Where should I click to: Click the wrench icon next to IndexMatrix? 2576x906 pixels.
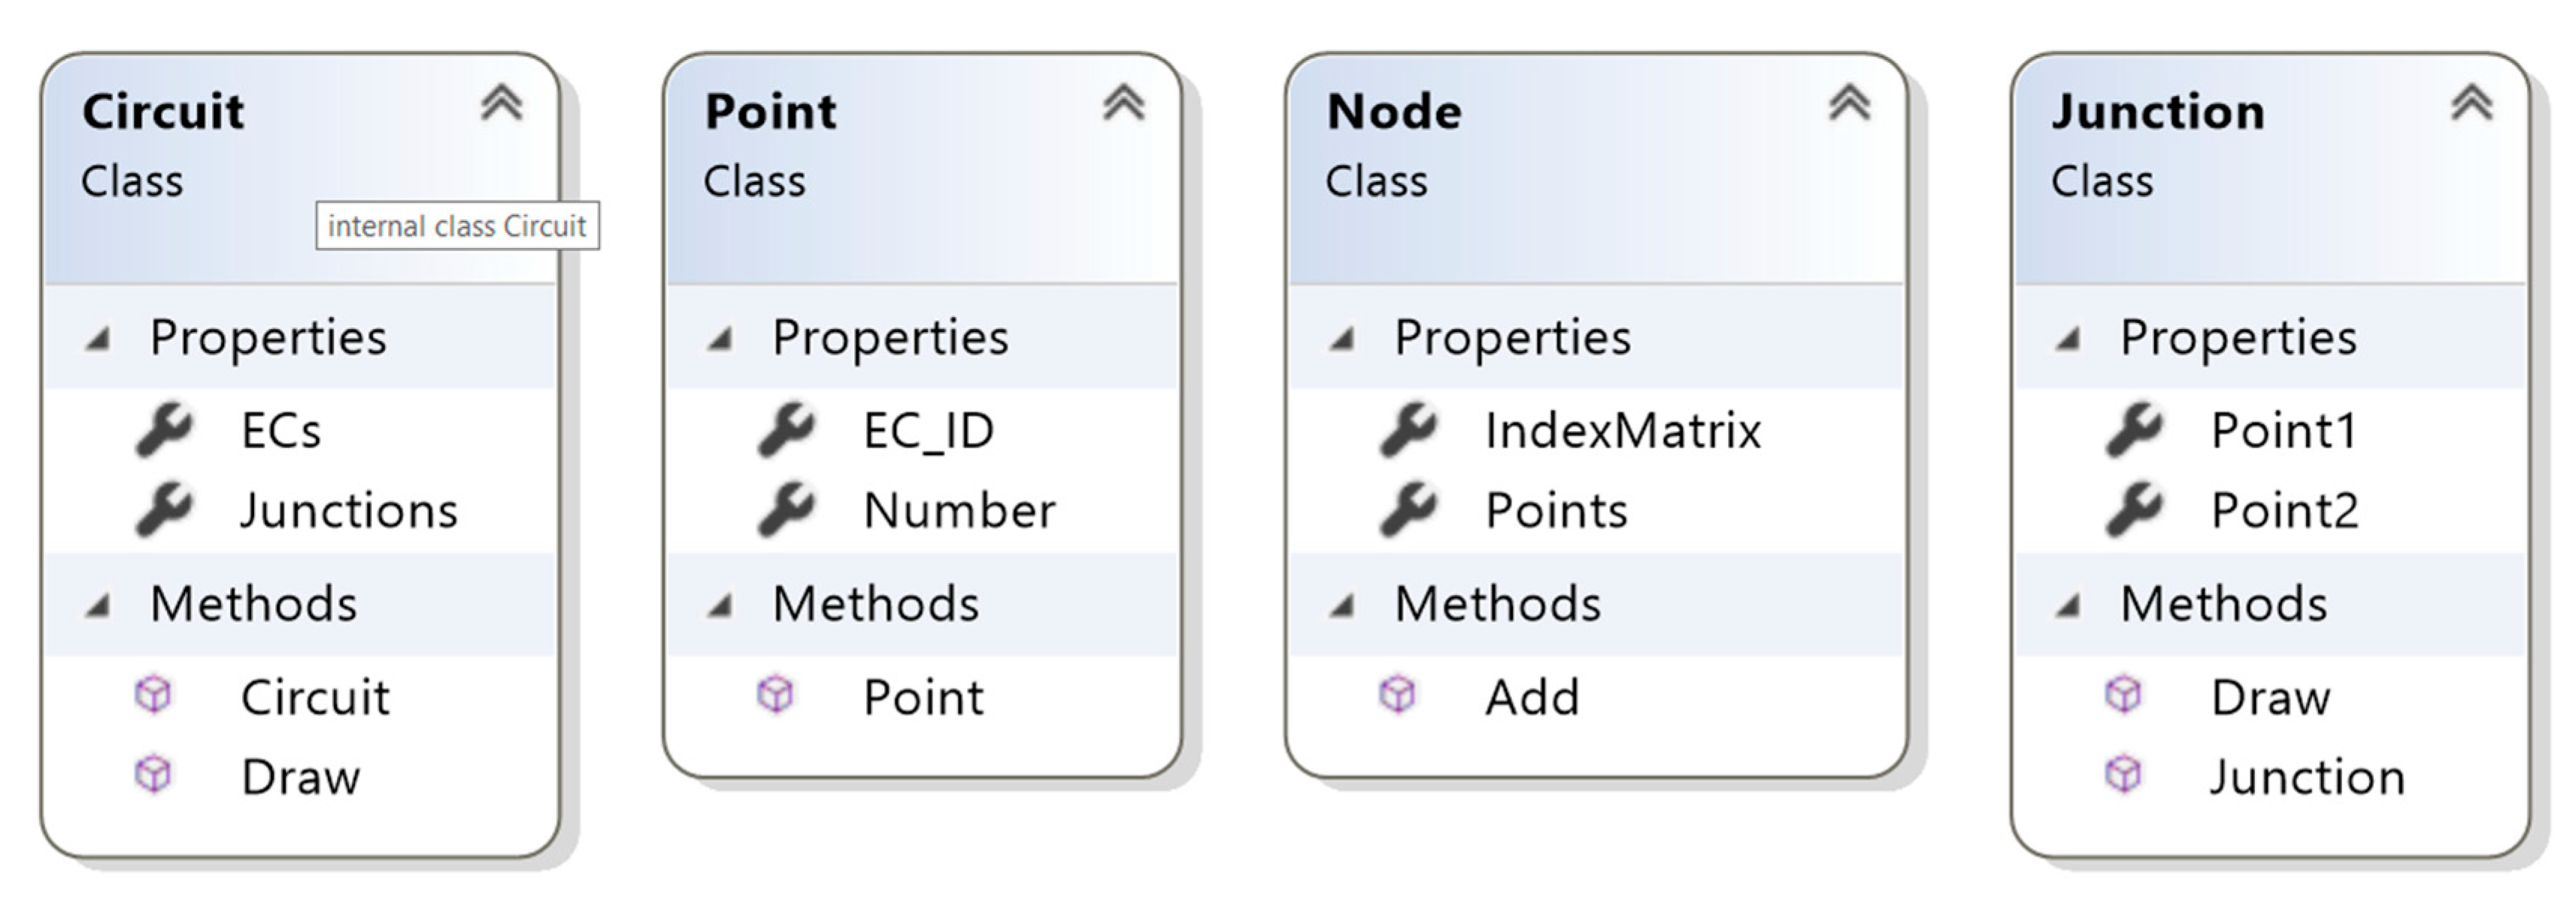coord(1408,430)
